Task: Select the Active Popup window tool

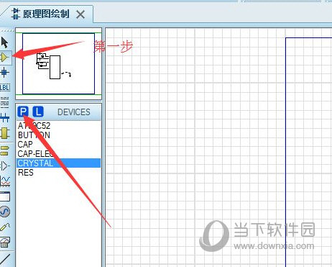Action: coord(5,196)
